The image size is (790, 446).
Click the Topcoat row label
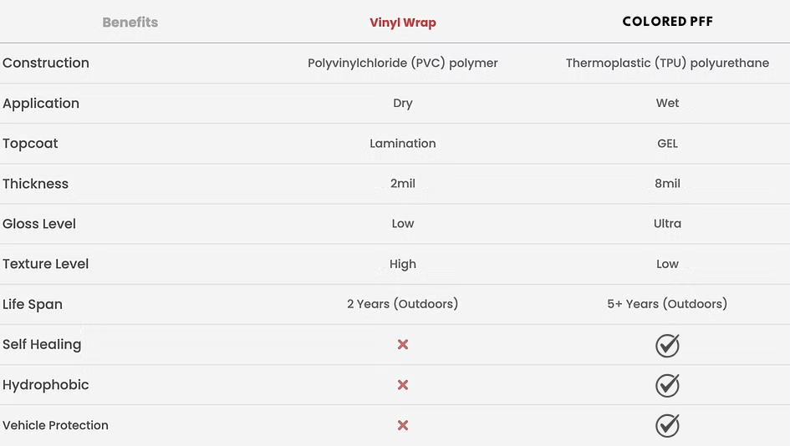pyautogui.click(x=30, y=144)
